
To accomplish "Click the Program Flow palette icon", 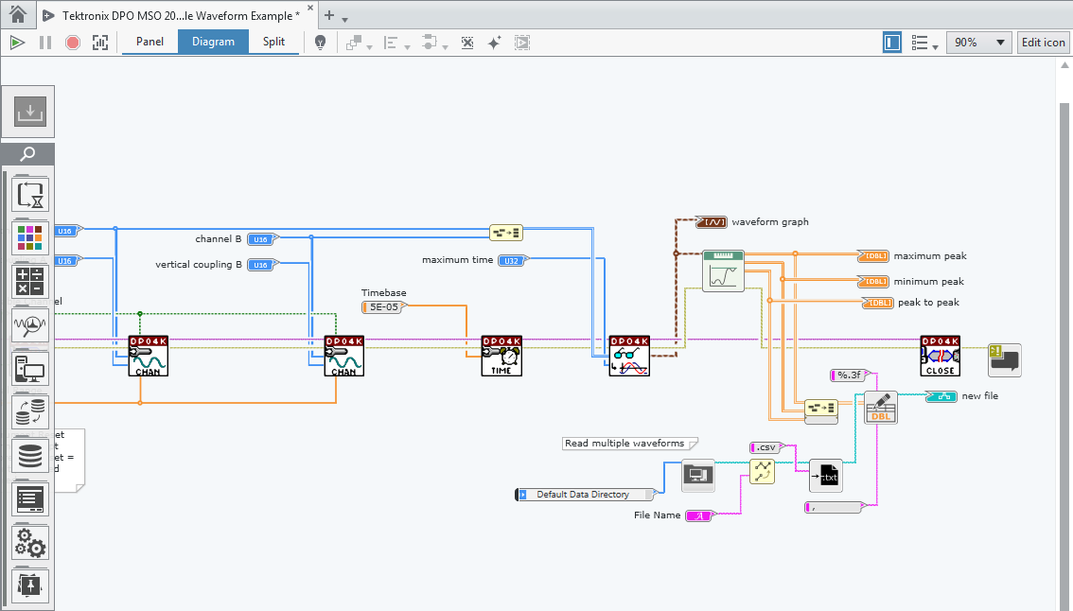I will pos(31,195).
